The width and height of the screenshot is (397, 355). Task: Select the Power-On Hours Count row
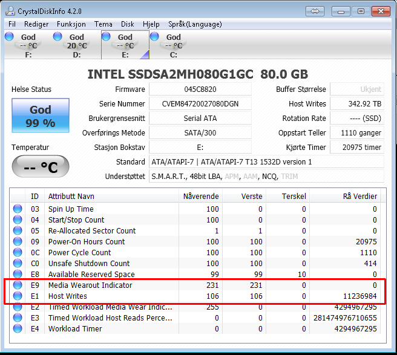[x=195, y=241]
